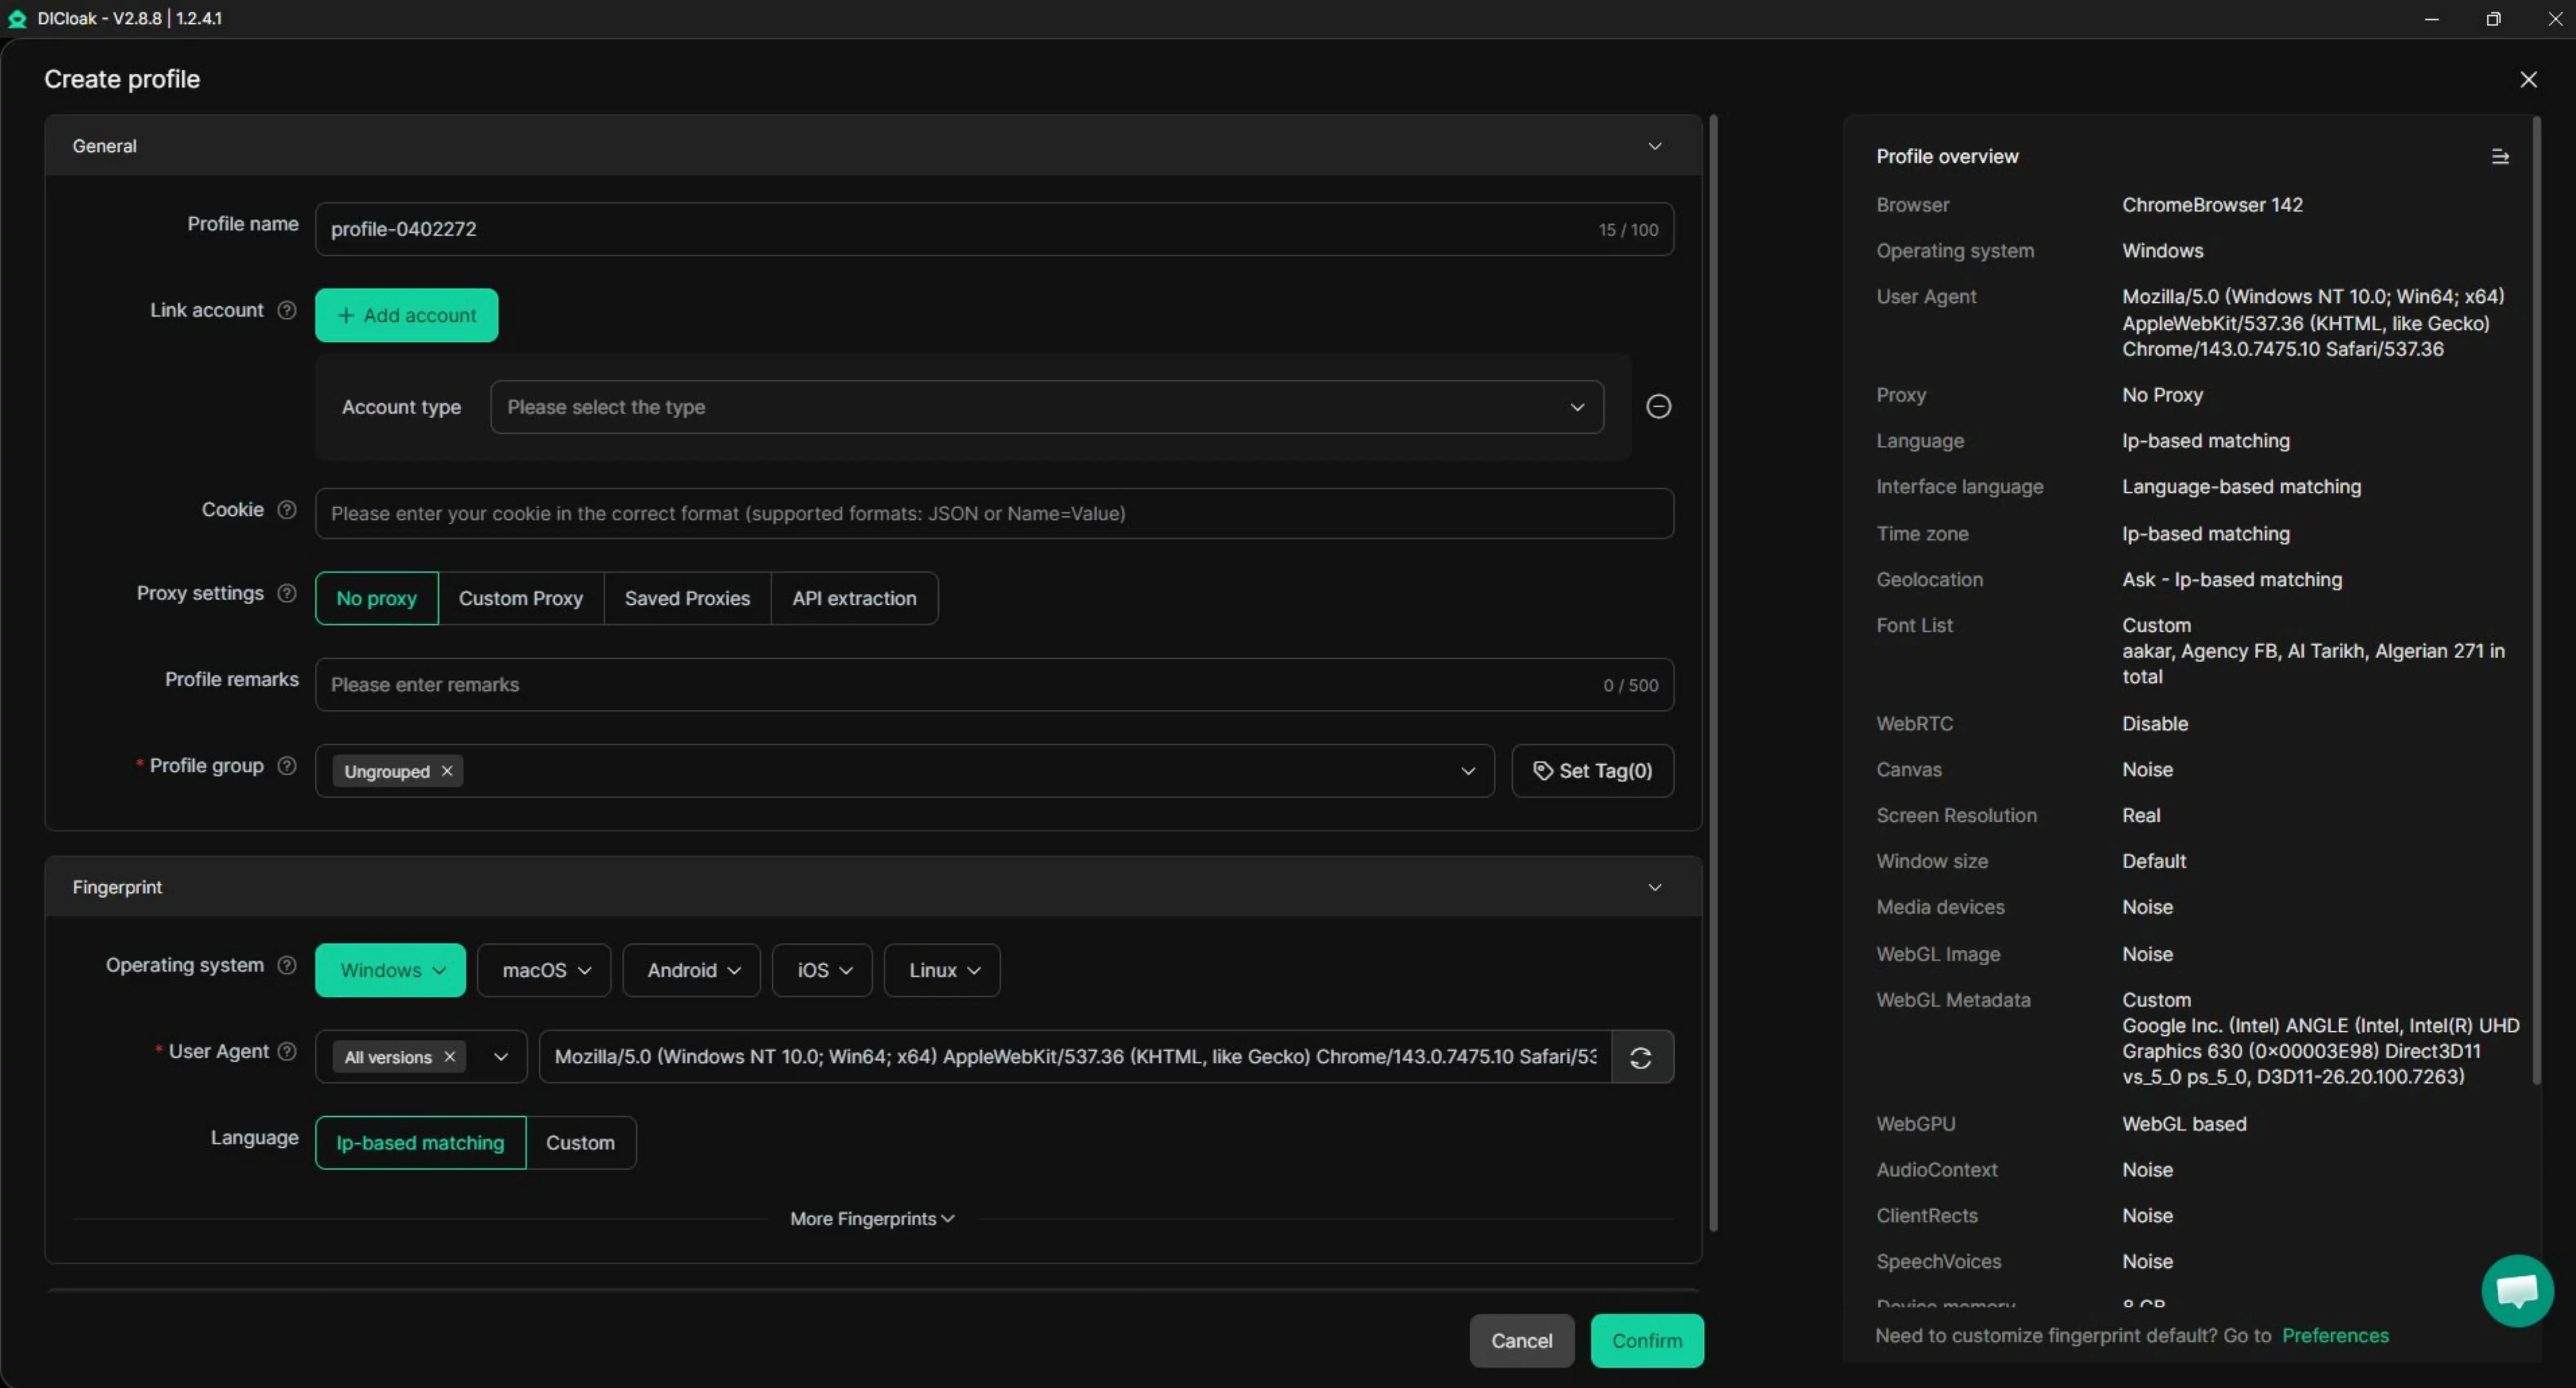This screenshot has height=1388, width=2576.
Task: Click the refresh User Agent icon
Action: pyautogui.click(x=1640, y=1057)
